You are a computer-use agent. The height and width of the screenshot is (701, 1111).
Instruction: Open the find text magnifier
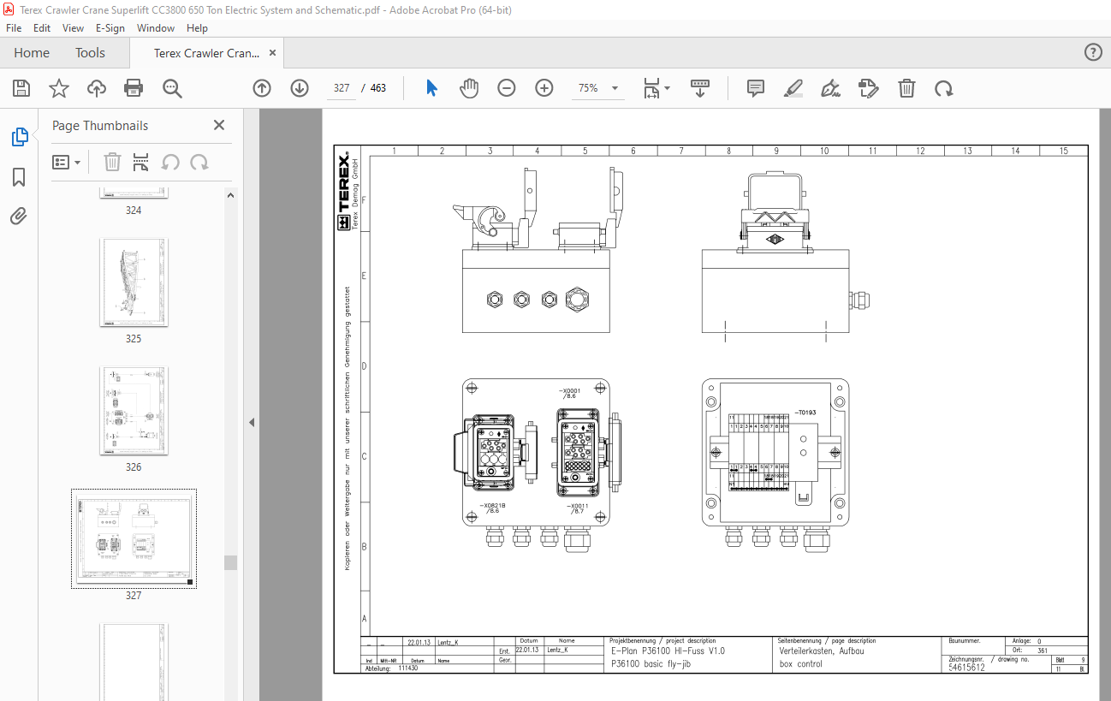(173, 88)
